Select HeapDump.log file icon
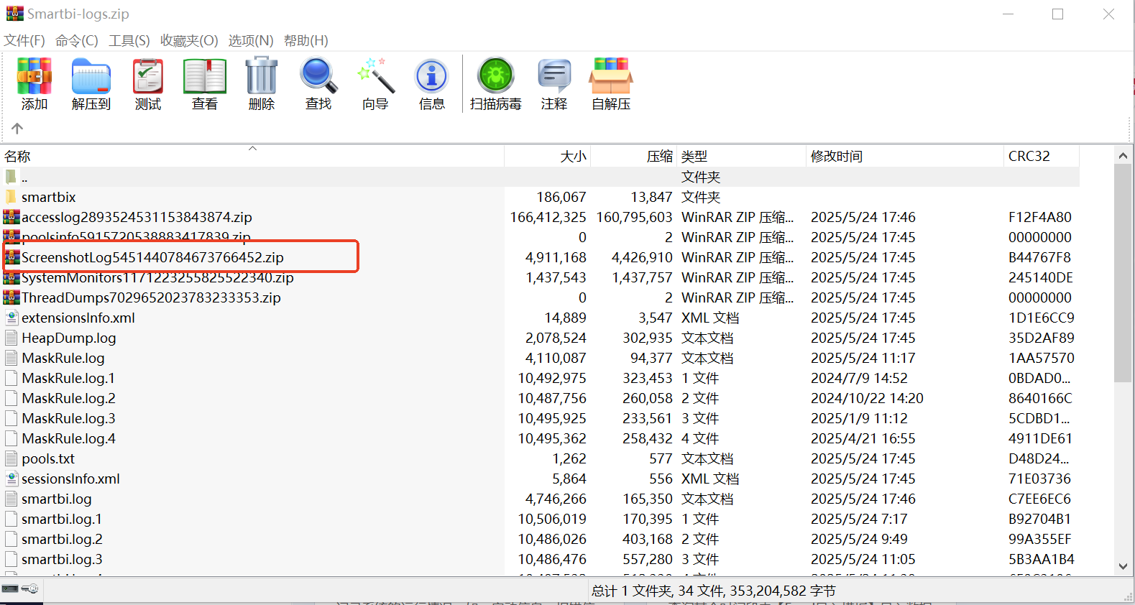The width and height of the screenshot is (1135, 605). [x=12, y=338]
